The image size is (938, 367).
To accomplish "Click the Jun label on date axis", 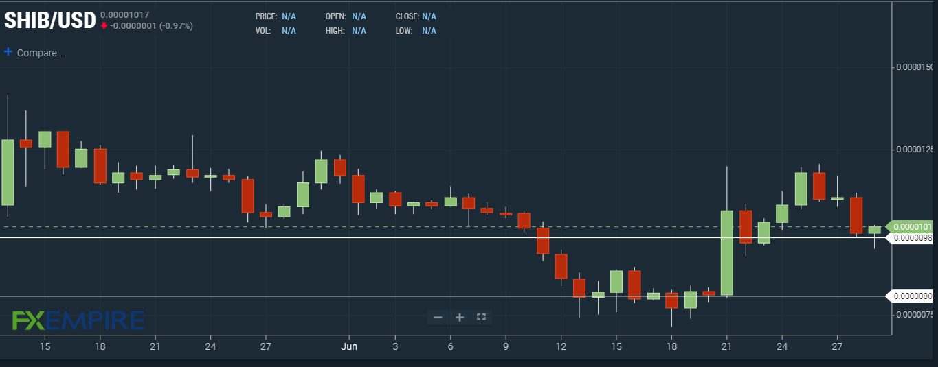I will pyautogui.click(x=349, y=346).
